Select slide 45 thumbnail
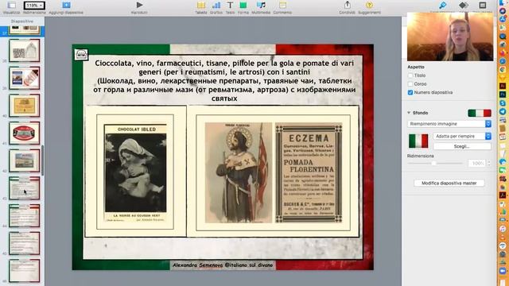 tap(25, 244)
